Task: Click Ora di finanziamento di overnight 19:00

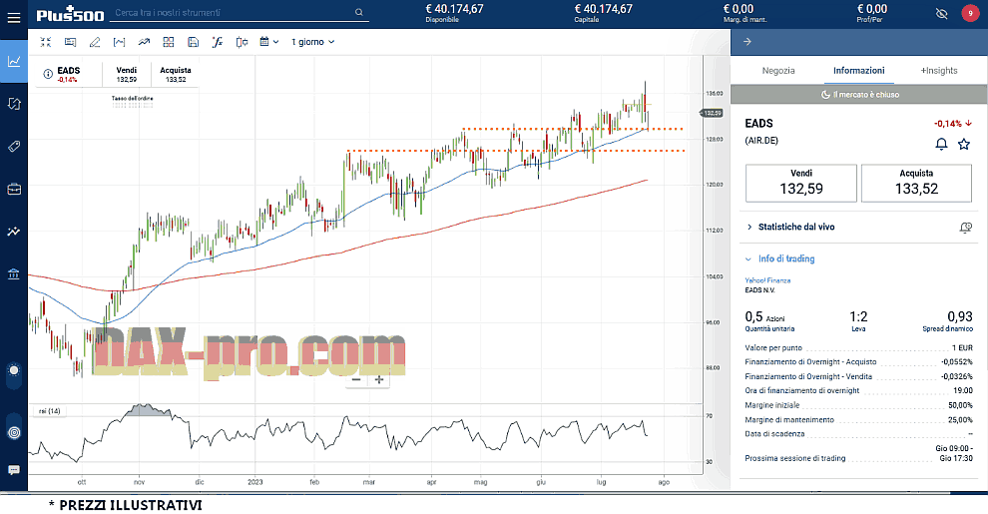Action: (859, 390)
